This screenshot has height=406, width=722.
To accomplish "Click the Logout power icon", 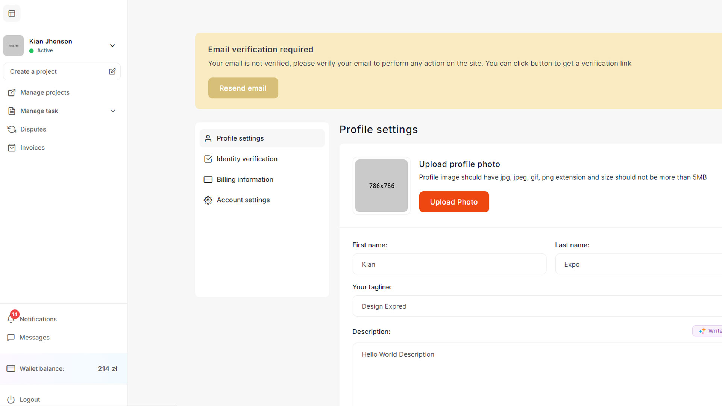I will coord(11,400).
